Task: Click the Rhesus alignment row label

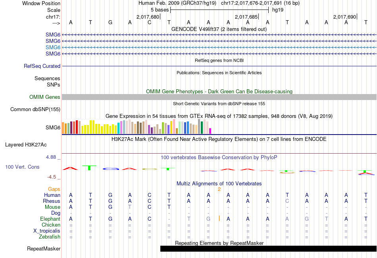Action: click(52, 201)
